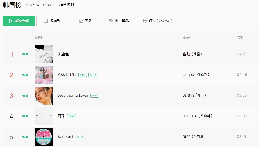259x147 pixels.
Task: Click RIIZE Sunburst album cover thumbnail
Action: [x=44, y=137]
